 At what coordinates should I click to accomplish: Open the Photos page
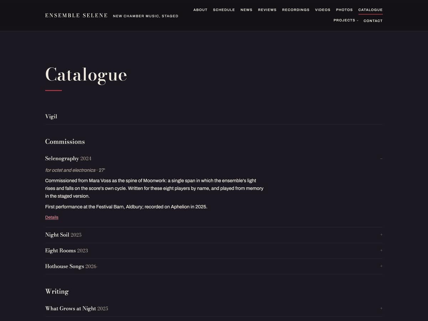(x=344, y=10)
